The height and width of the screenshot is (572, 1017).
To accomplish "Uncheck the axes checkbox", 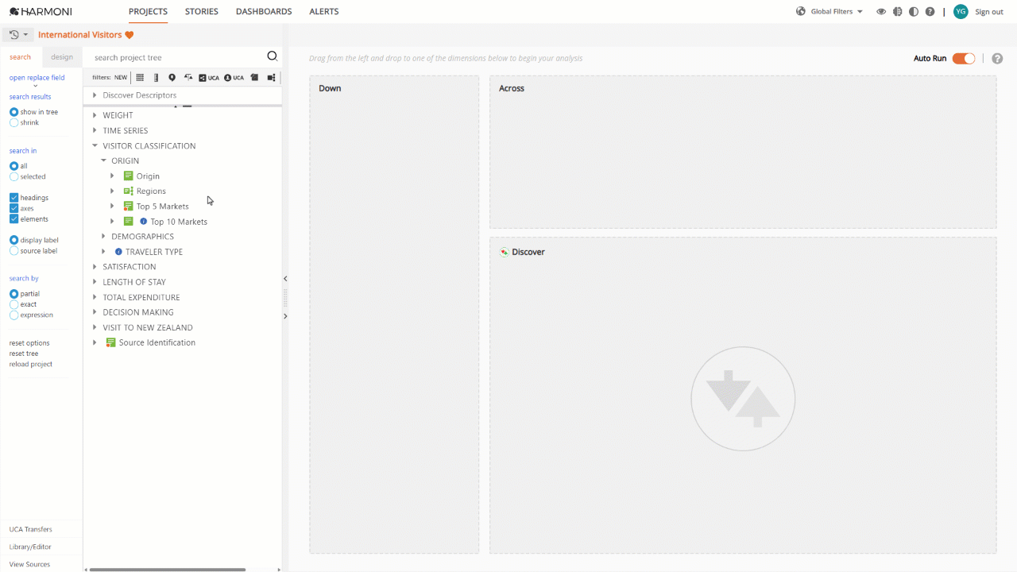I will (14, 208).
